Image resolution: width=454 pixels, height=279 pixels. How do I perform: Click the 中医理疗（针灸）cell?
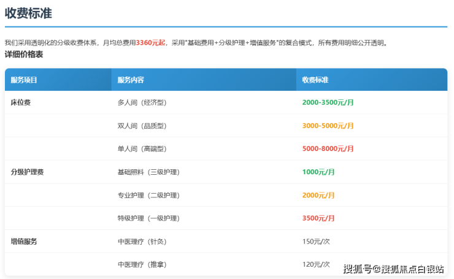tap(142, 242)
